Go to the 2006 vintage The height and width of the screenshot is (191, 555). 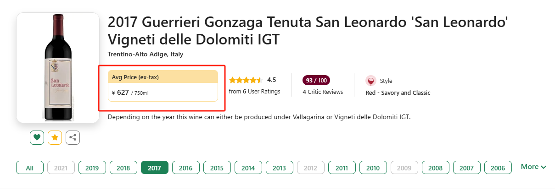[498, 168]
